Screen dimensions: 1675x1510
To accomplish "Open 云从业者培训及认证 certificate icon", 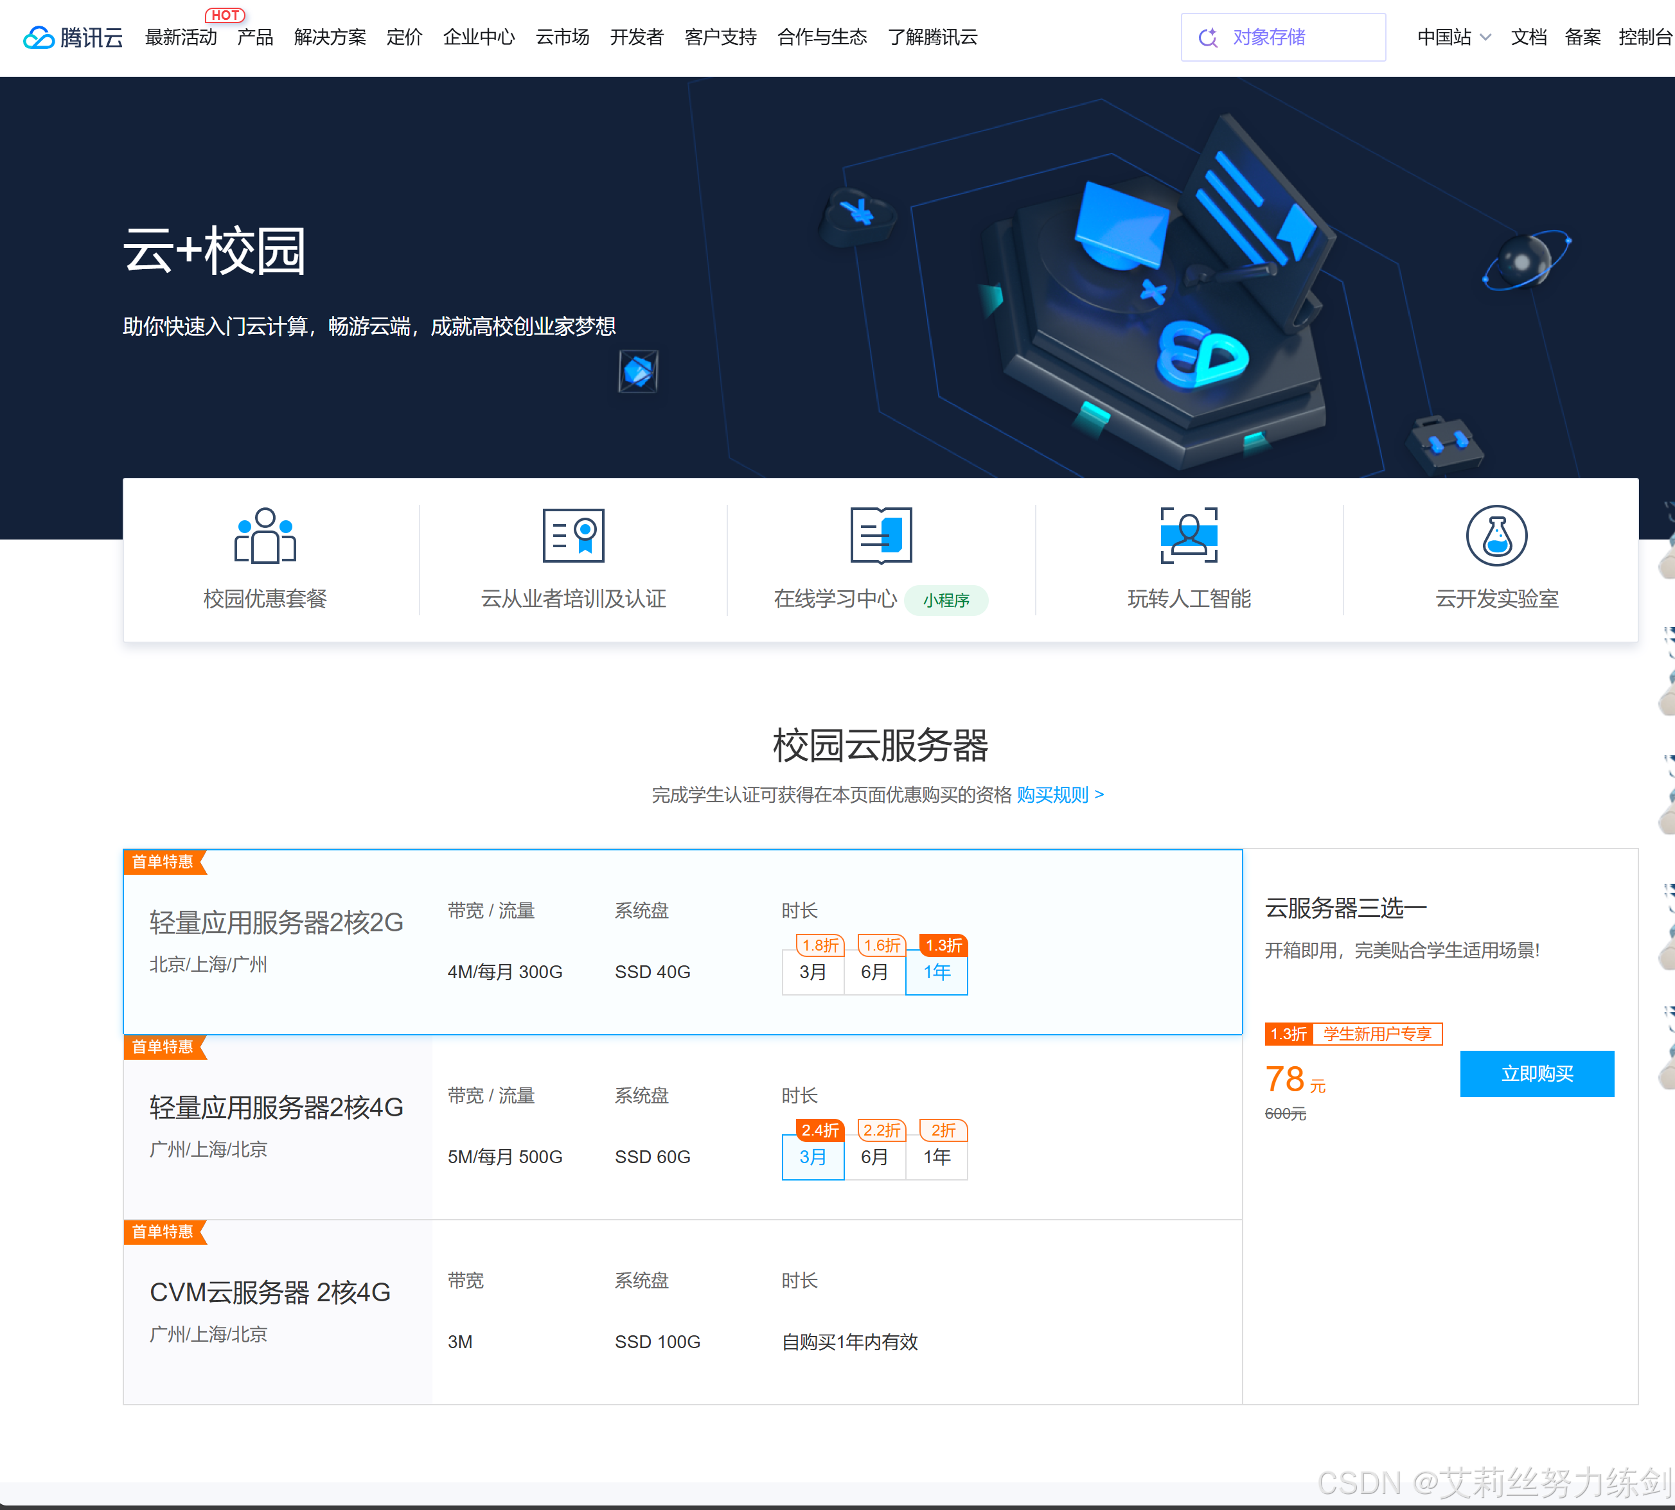I will (572, 536).
